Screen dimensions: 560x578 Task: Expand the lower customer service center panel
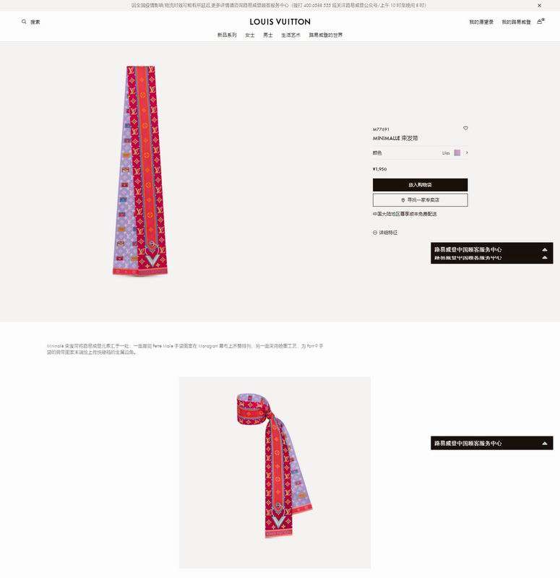[x=492, y=443]
